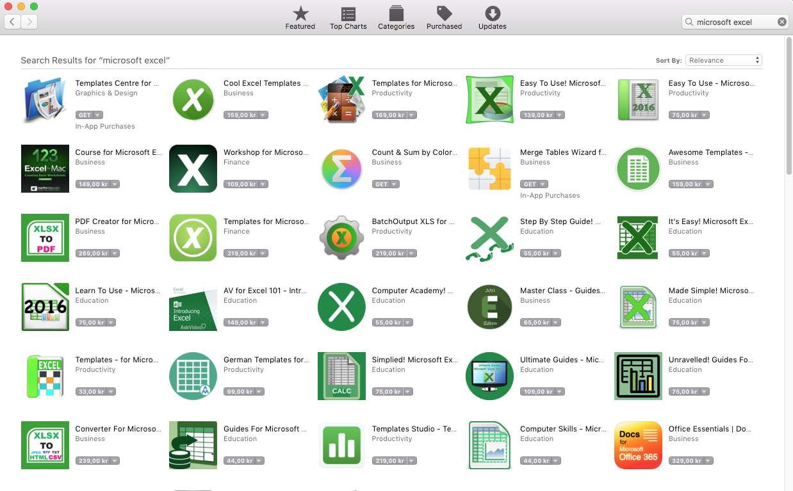Open Merge Tables Wizard puzzle icon

[489, 169]
